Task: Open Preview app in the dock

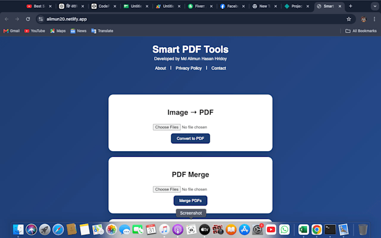Action: (x=343, y=230)
